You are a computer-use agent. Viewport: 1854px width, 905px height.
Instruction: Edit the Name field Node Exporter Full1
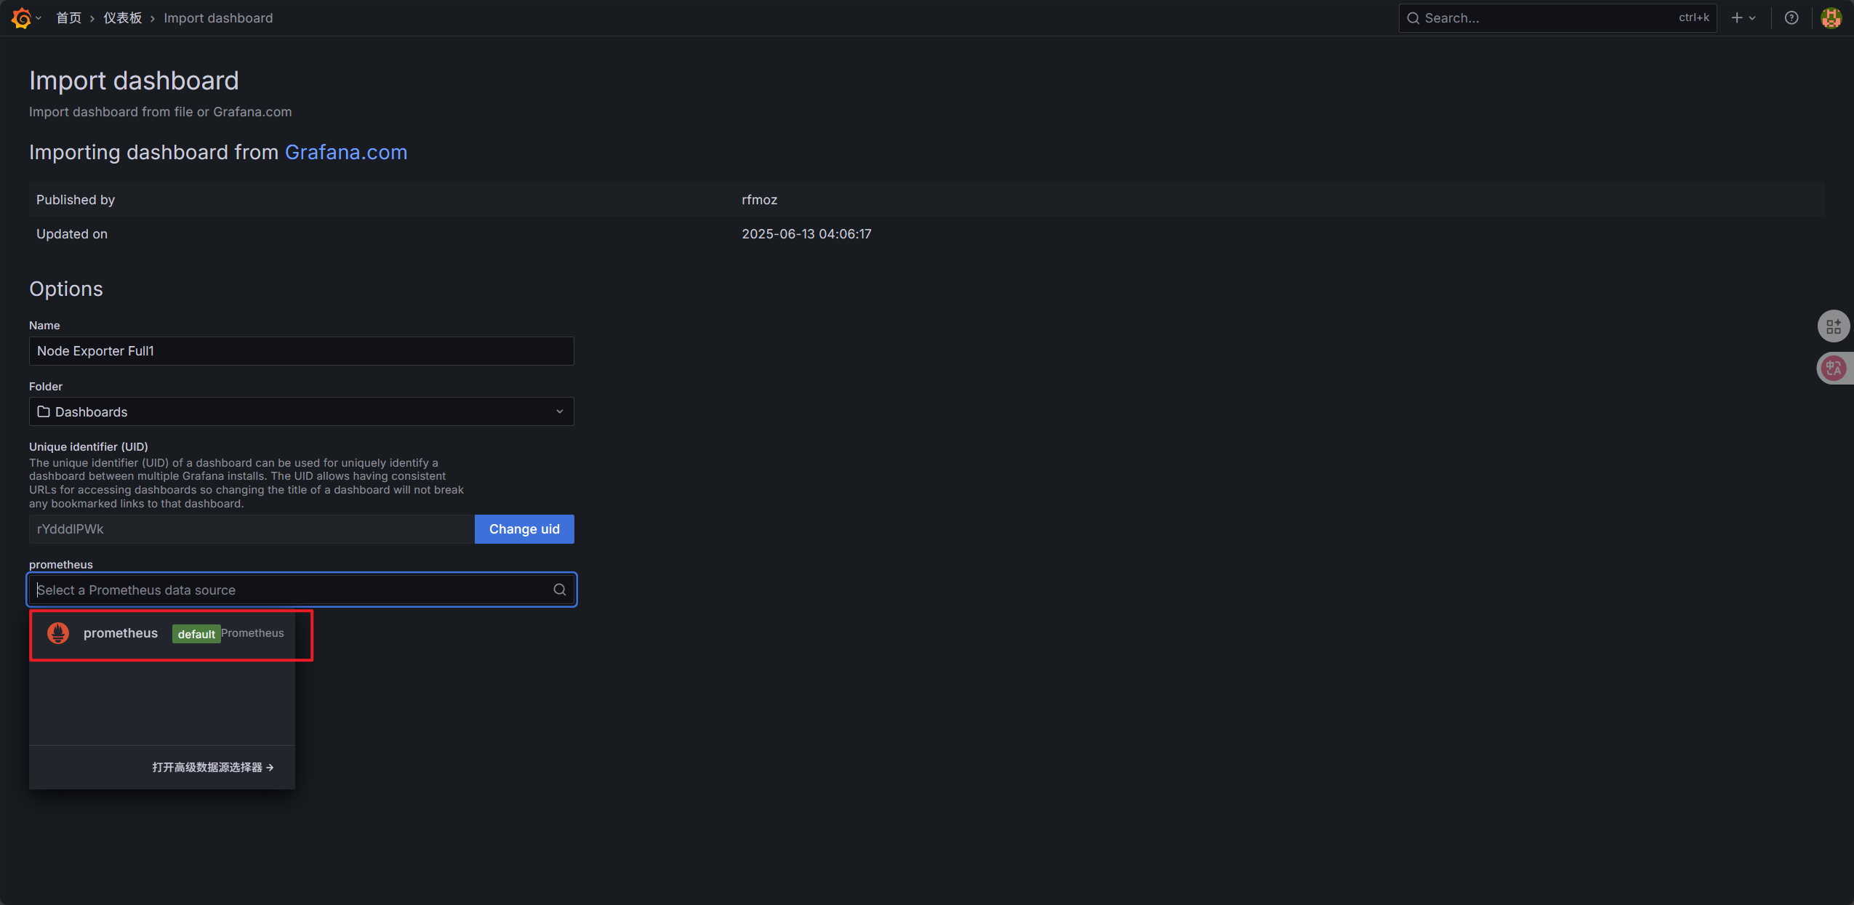302,351
